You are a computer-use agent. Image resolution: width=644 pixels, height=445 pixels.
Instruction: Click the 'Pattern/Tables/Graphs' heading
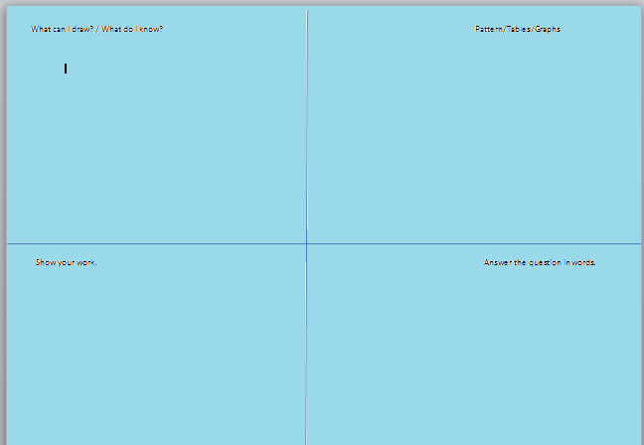pyautogui.click(x=518, y=29)
